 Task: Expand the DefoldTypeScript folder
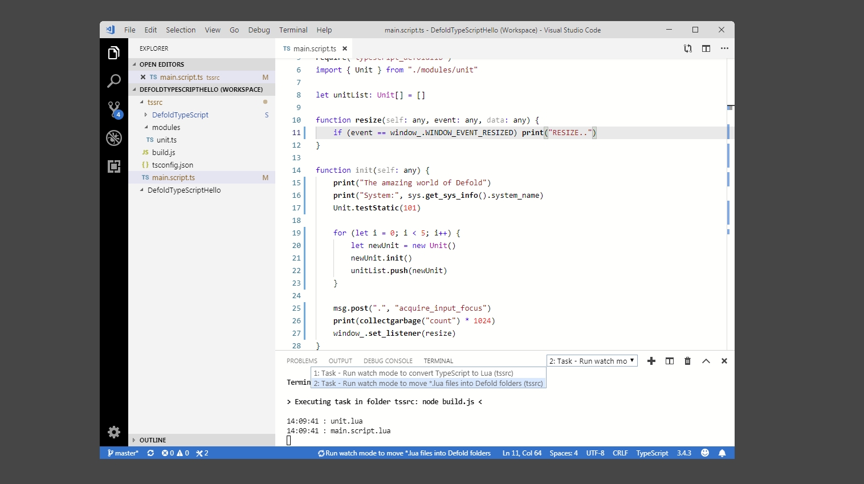click(180, 115)
